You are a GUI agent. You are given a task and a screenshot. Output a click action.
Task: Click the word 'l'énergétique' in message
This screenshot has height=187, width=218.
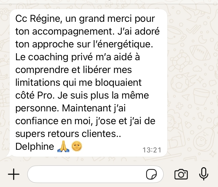123,44
